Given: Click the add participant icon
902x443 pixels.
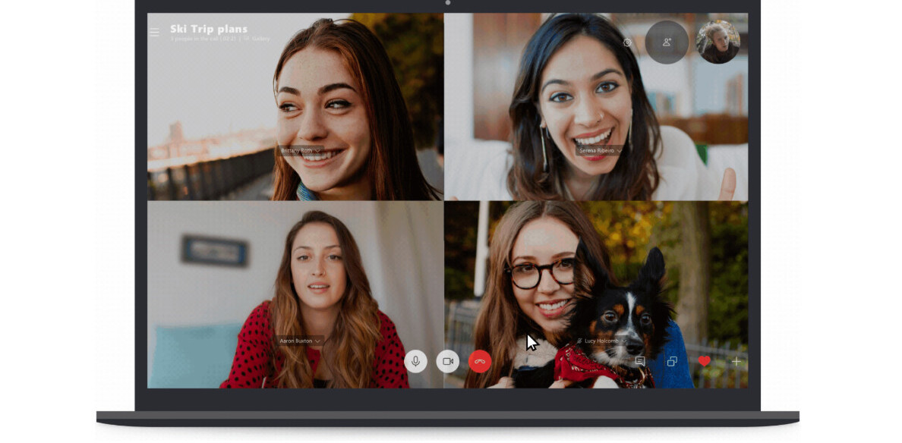Looking at the screenshot, I should [x=667, y=42].
